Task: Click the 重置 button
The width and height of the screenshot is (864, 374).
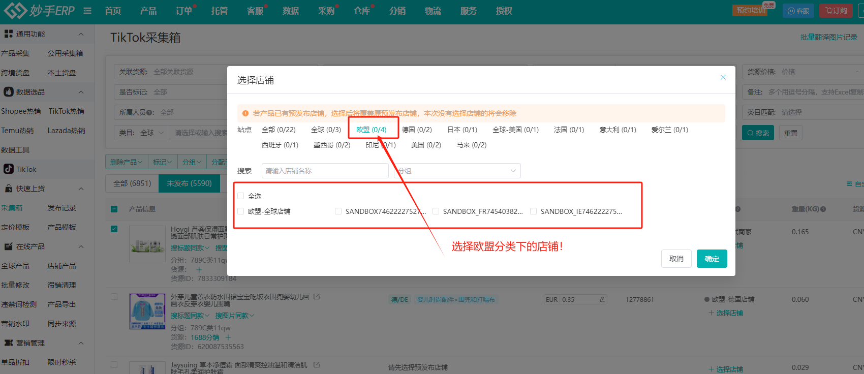Action: click(791, 133)
